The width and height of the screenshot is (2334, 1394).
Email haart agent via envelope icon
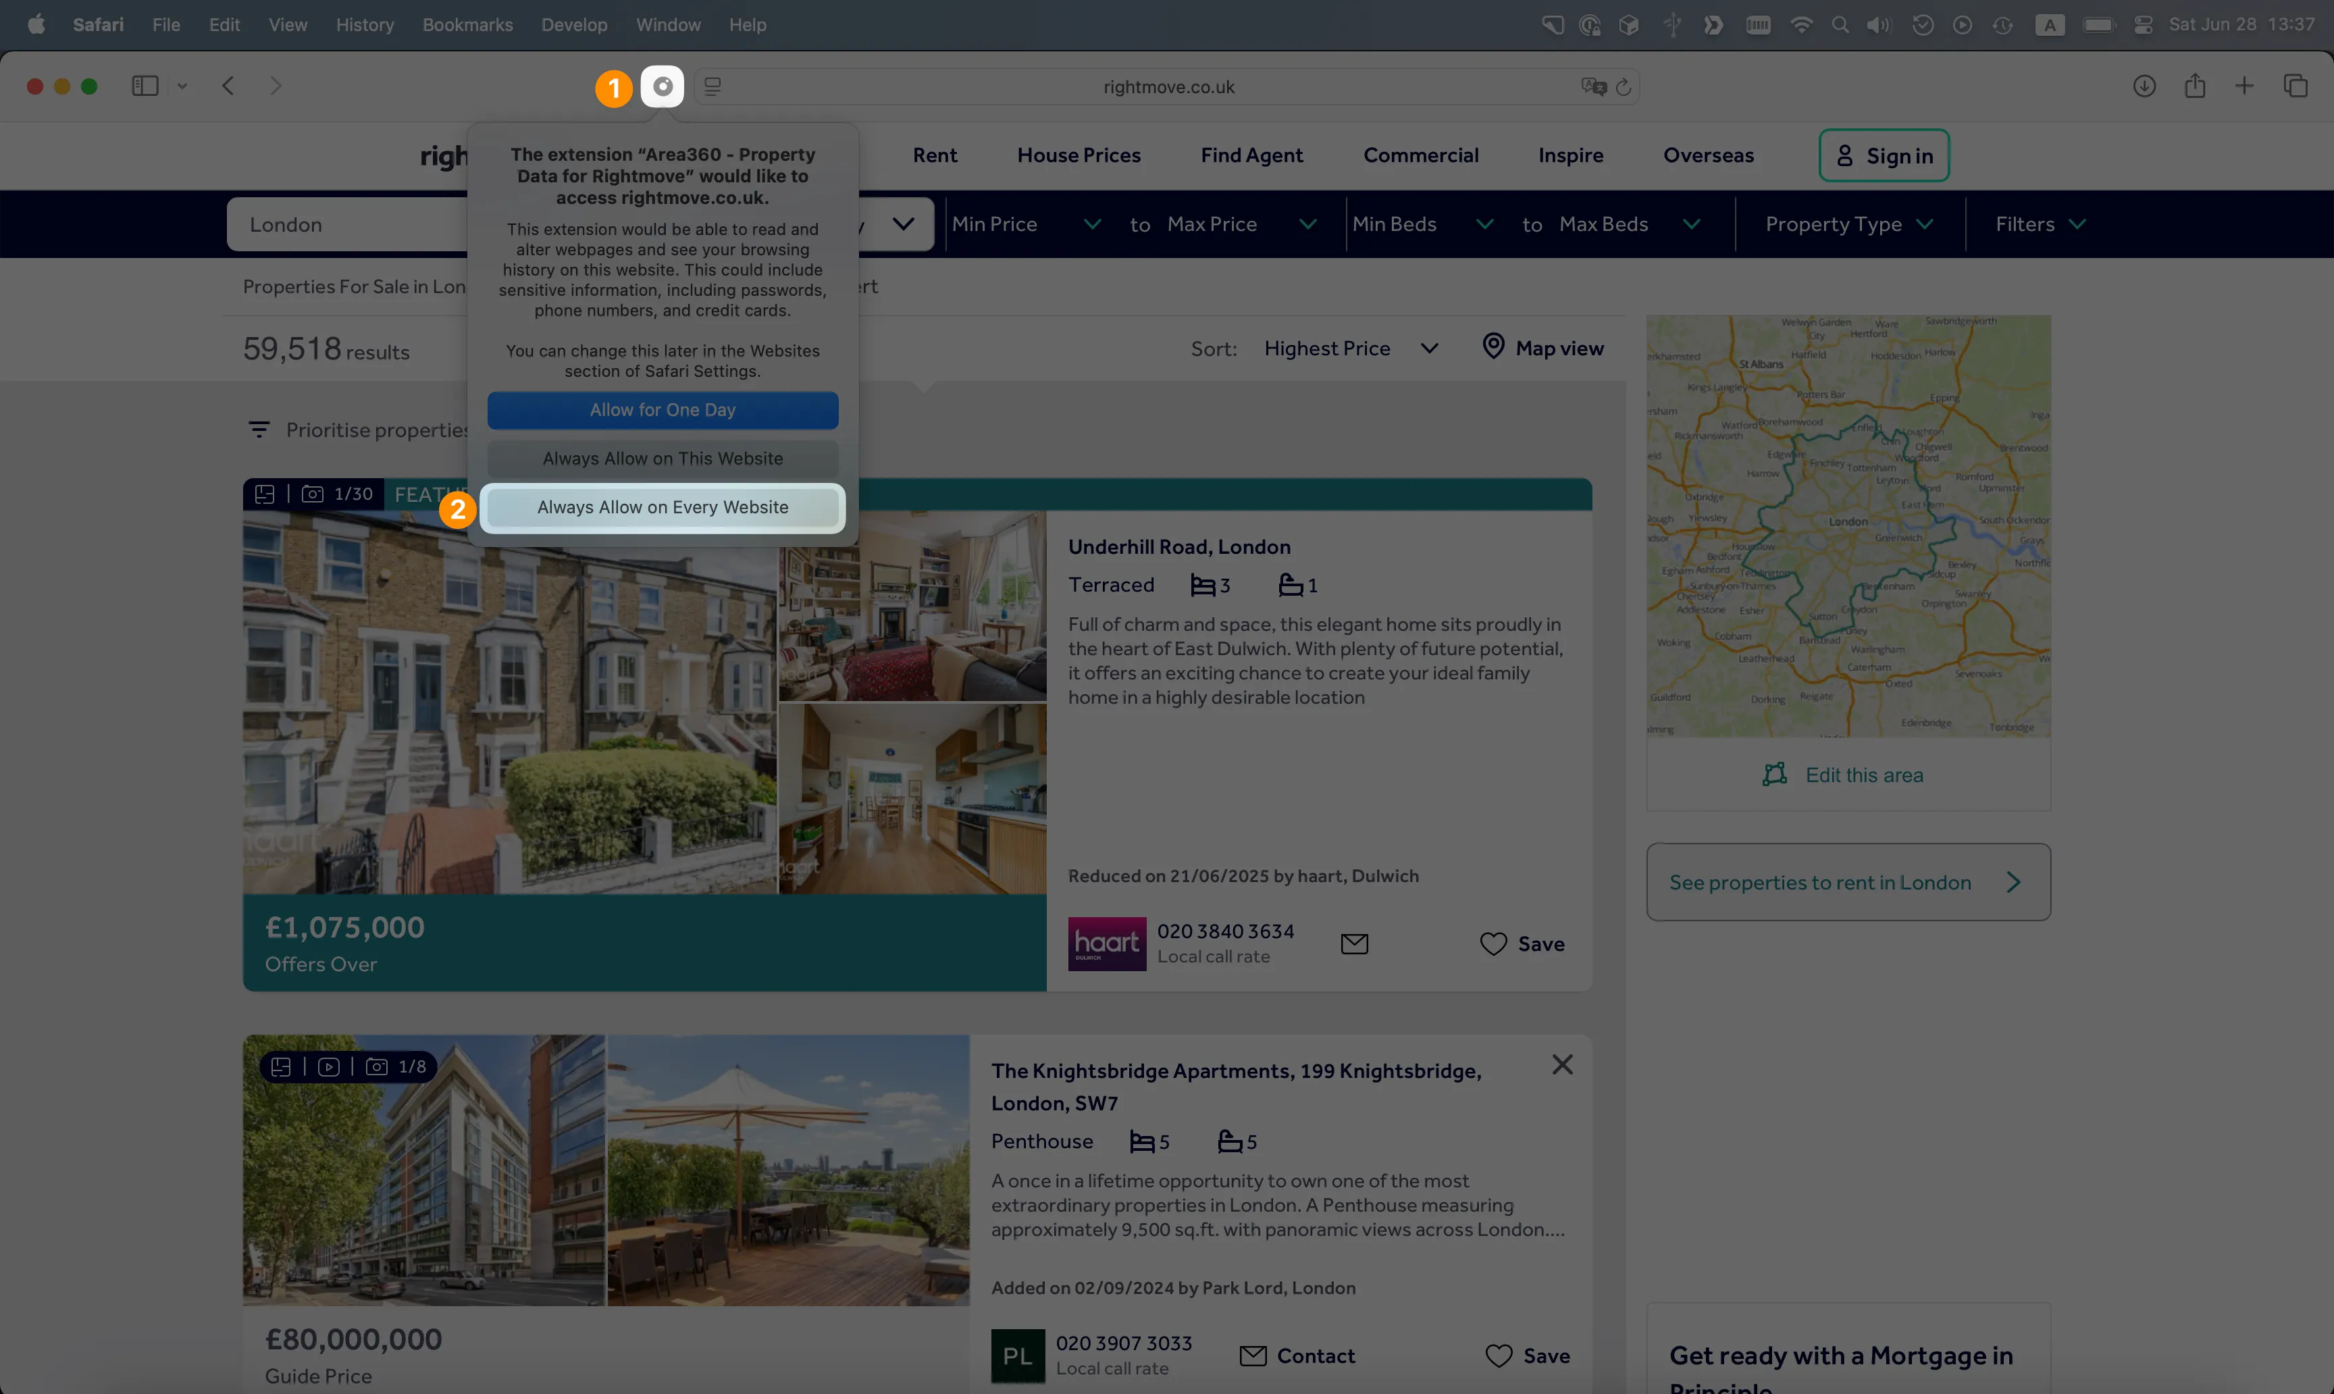tap(1354, 944)
